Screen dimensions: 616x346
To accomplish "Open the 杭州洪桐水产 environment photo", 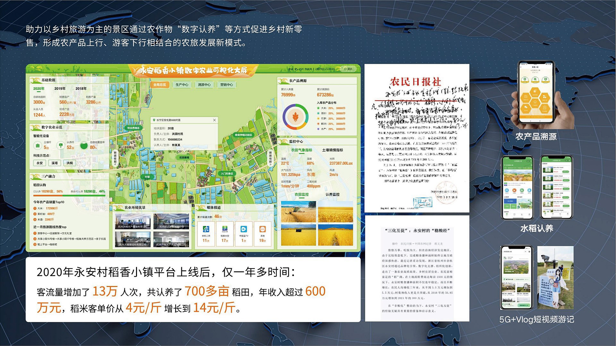I will [133, 221].
